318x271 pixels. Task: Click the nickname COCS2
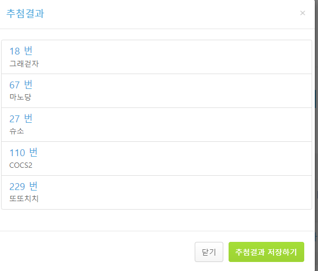coord(21,165)
